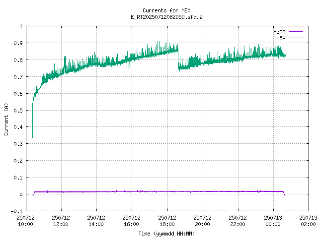Click the 'Time (yymmdd HH:MM)' x-axis label

coord(166,234)
